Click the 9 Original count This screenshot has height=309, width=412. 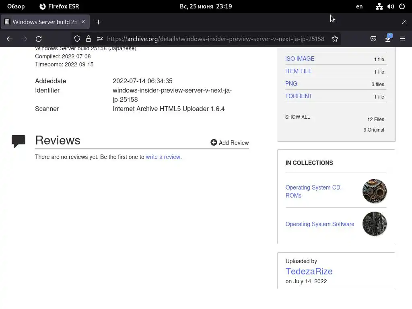pyautogui.click(x=374, y=130)
